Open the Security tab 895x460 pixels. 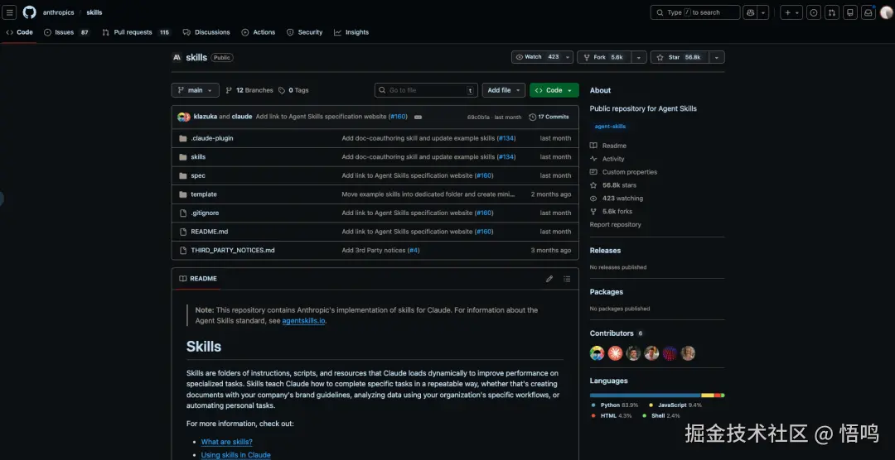(x=305, y=32)
